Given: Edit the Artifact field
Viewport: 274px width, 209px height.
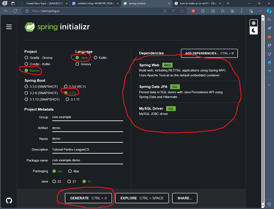Looking at the screenshot, I should pyautogui.click(x=88, y=128).
